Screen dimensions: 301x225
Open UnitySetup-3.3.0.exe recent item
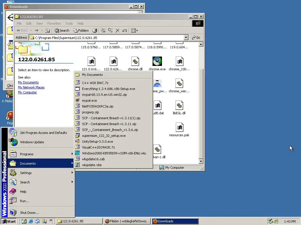pos(113,142)
